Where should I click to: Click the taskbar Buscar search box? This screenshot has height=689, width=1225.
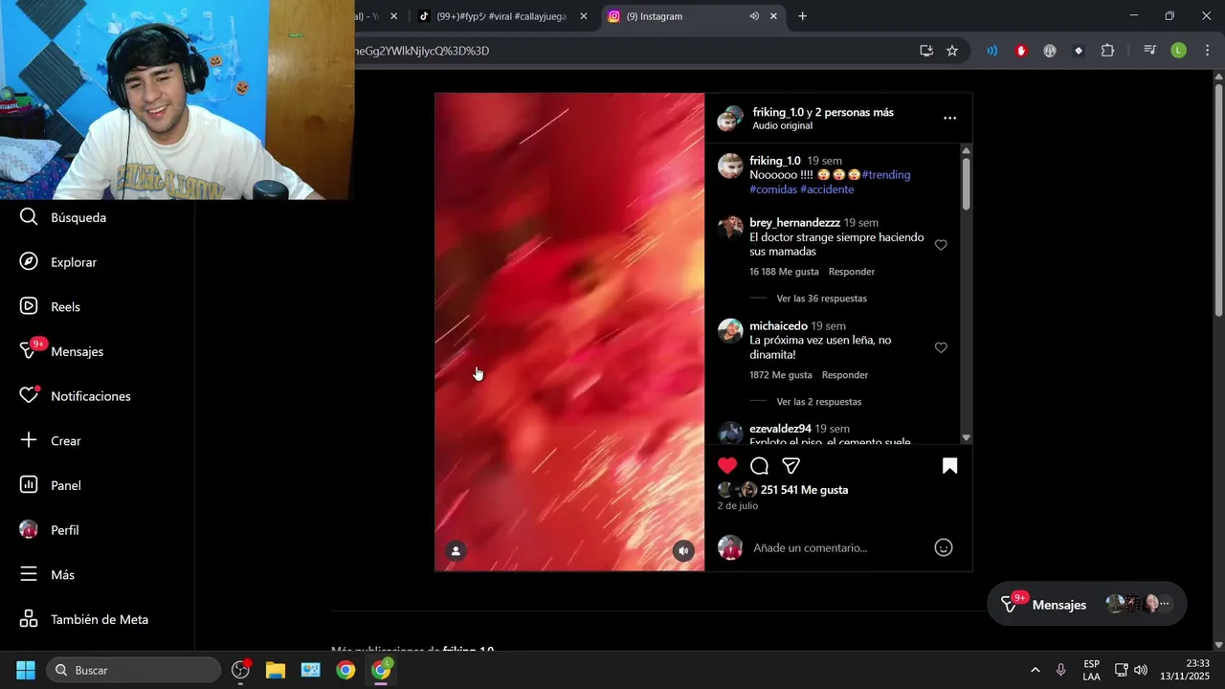click(x=133, y=670)
